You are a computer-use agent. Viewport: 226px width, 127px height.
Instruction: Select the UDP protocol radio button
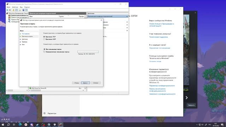(44, 39)
